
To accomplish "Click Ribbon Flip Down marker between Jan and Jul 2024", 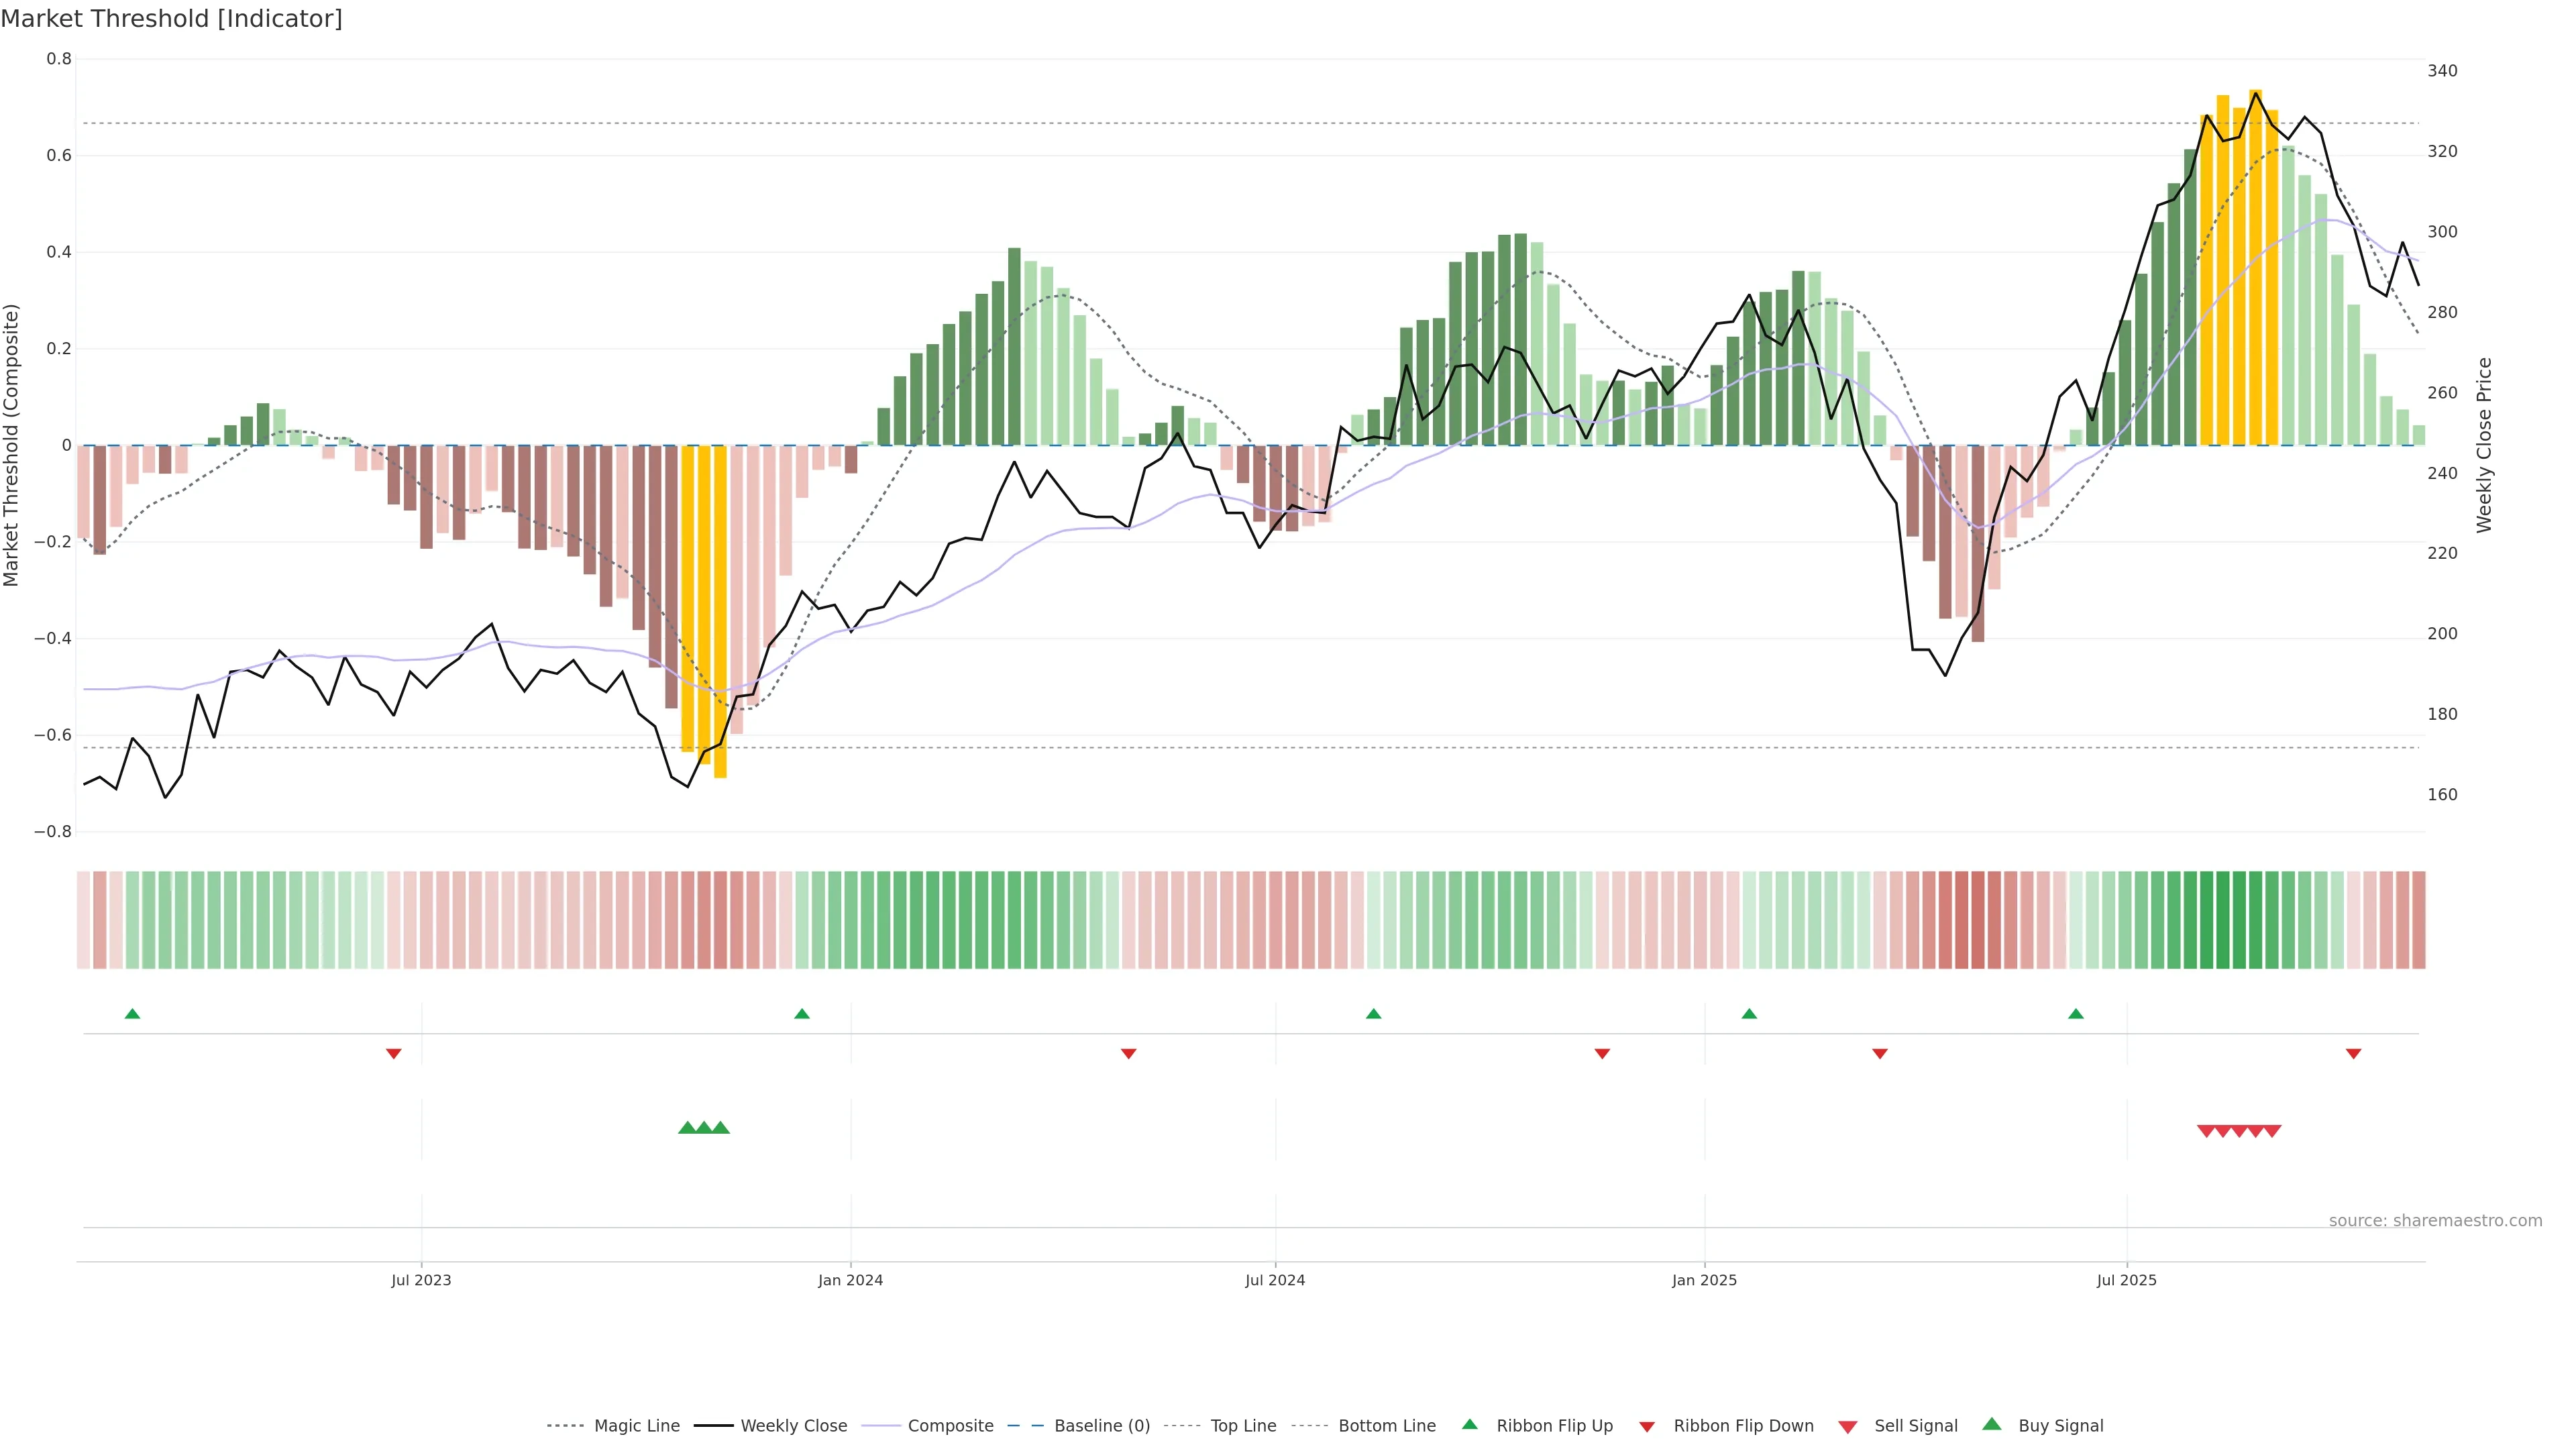I will point(1128,1053).
